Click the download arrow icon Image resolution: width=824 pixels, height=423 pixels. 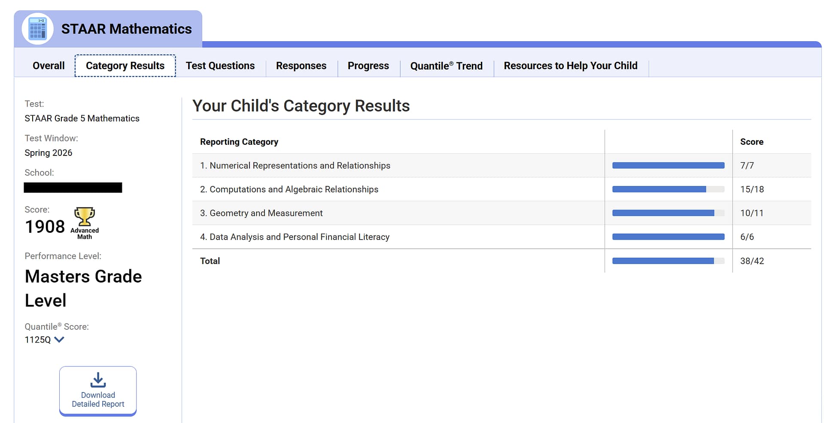[x=98, y=380]
